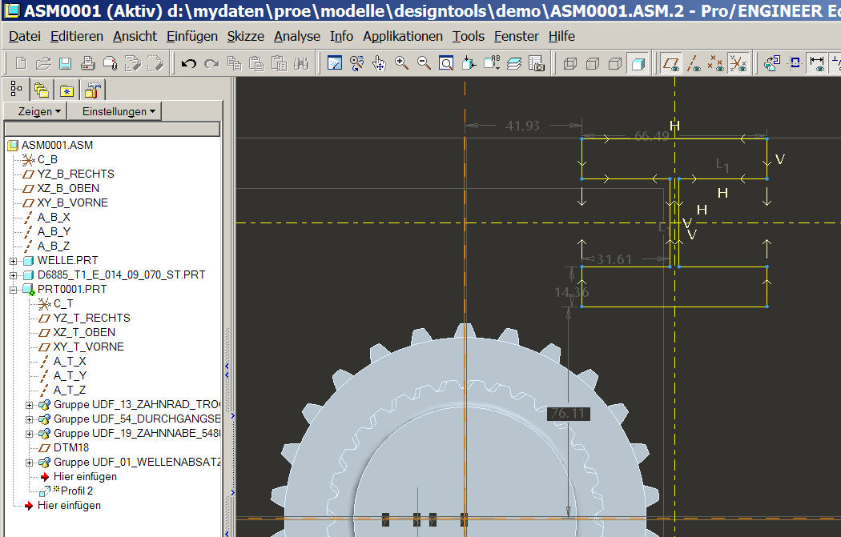Viewport: 841px width, 537px height.
Task: Expand the D6885_T1_E_014_09_070_ST.PRT node
Action: click(13, 275)
